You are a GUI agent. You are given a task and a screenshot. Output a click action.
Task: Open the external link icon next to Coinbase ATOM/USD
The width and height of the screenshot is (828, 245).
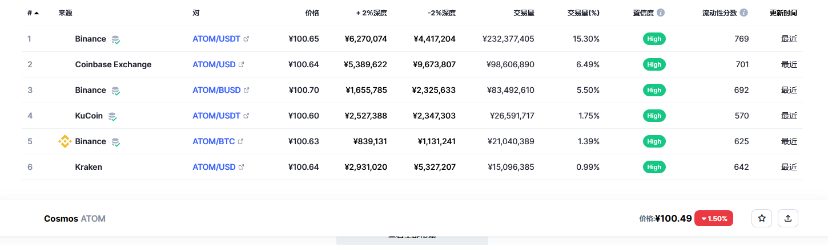241,64
